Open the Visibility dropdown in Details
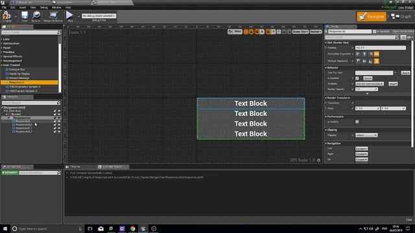The image size is (415, 233). [370, 83]
